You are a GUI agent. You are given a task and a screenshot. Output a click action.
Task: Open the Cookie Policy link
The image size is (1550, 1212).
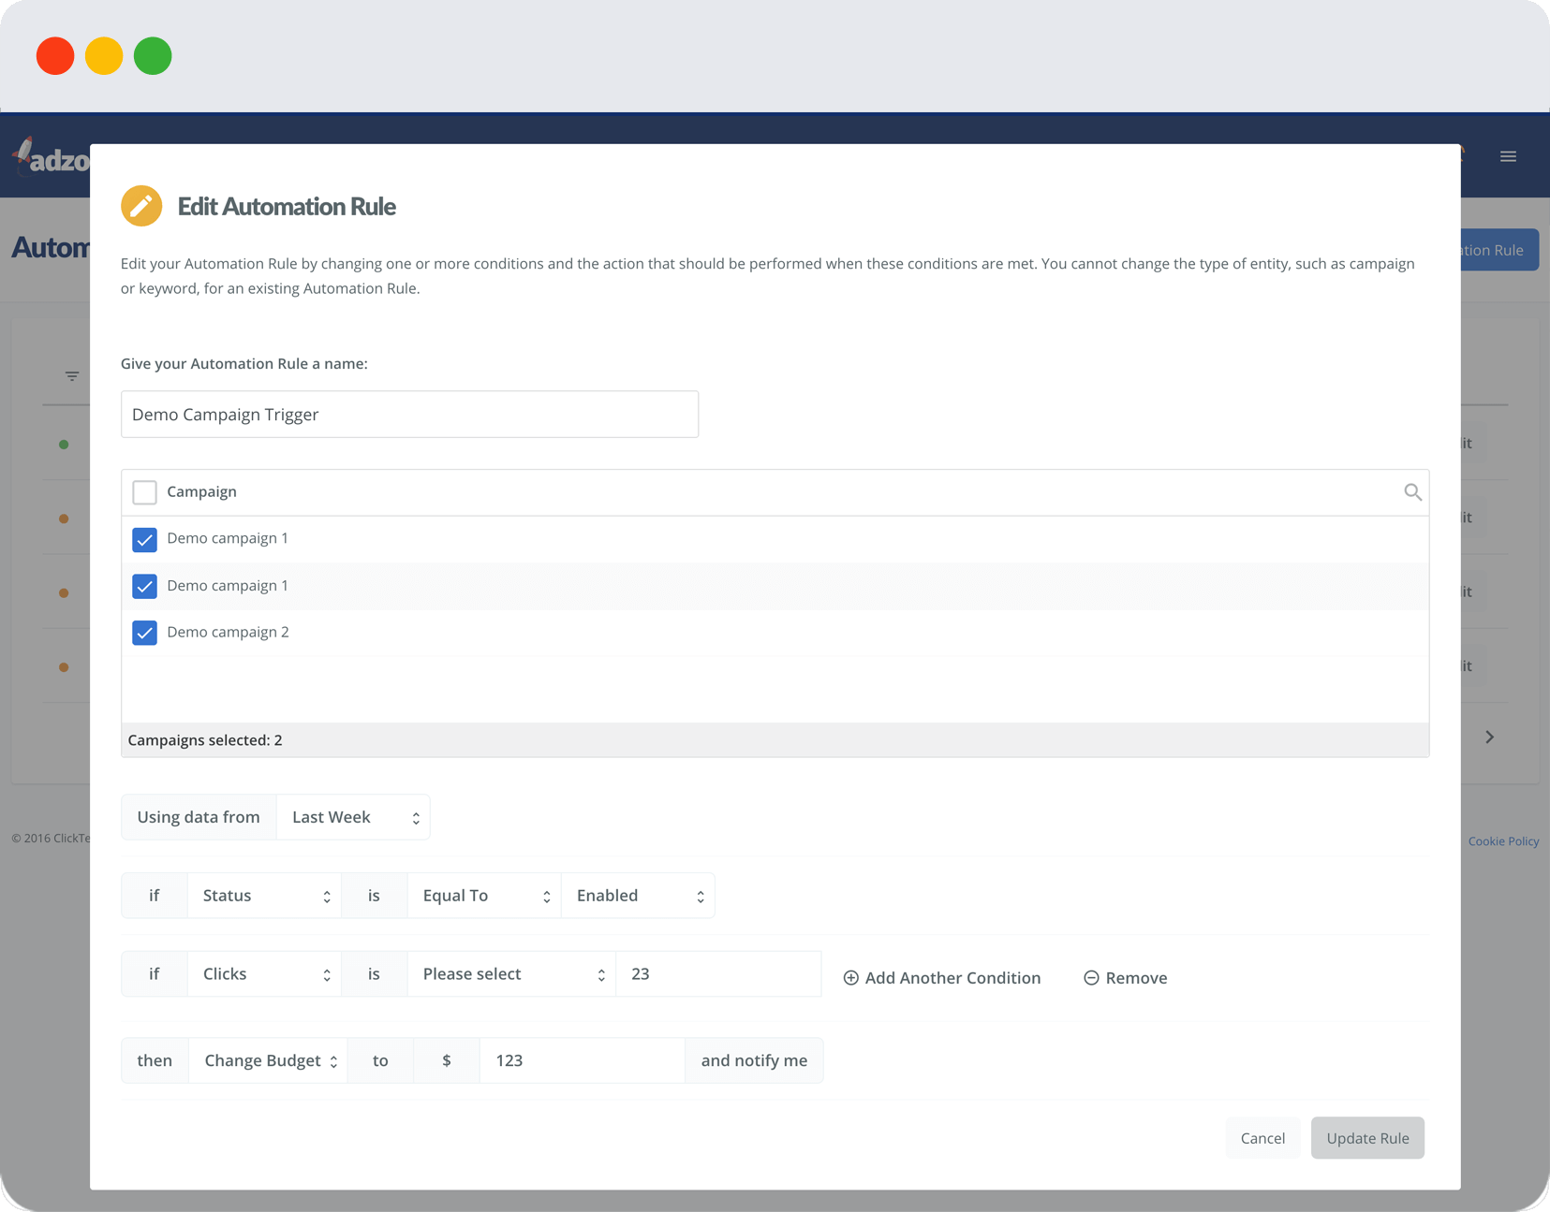pos(1503,841)
